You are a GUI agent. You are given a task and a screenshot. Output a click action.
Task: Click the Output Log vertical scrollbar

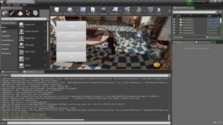point(169,117)
